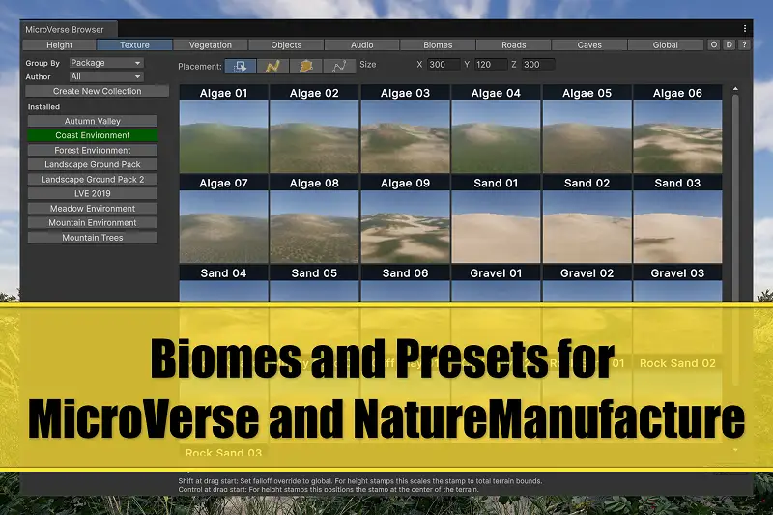Switch to the Audio tab
773x515 pixels.
click(x=361, y=44)
